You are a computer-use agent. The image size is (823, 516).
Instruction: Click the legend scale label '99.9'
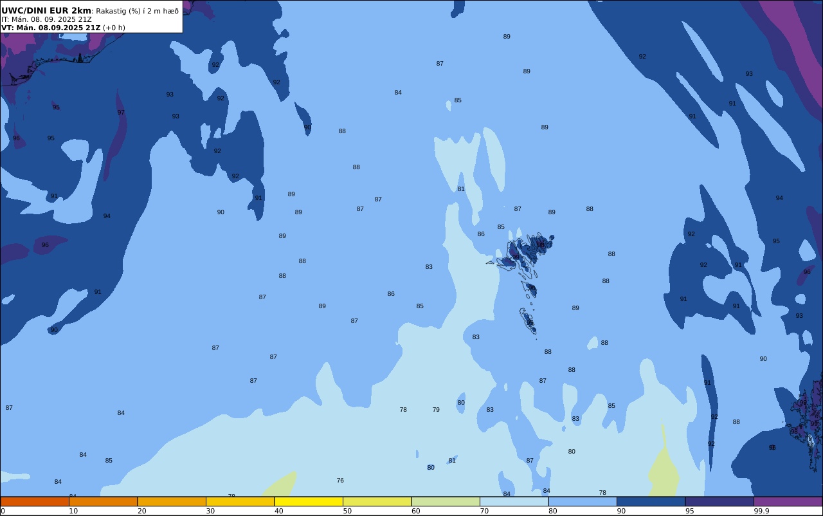click(761, 511)
